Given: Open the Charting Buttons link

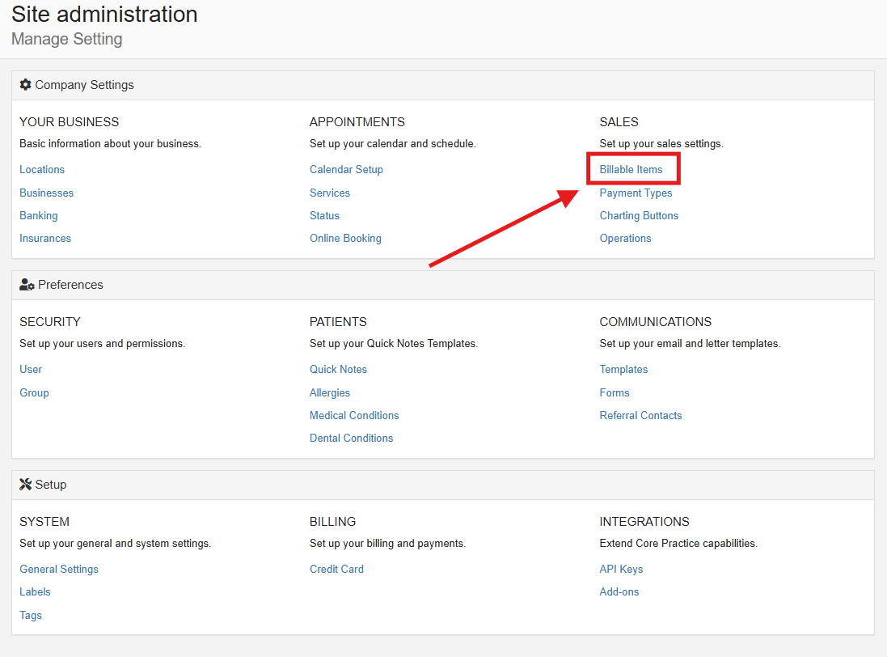Looking at the screenshot, I should [x=639, y=215].
